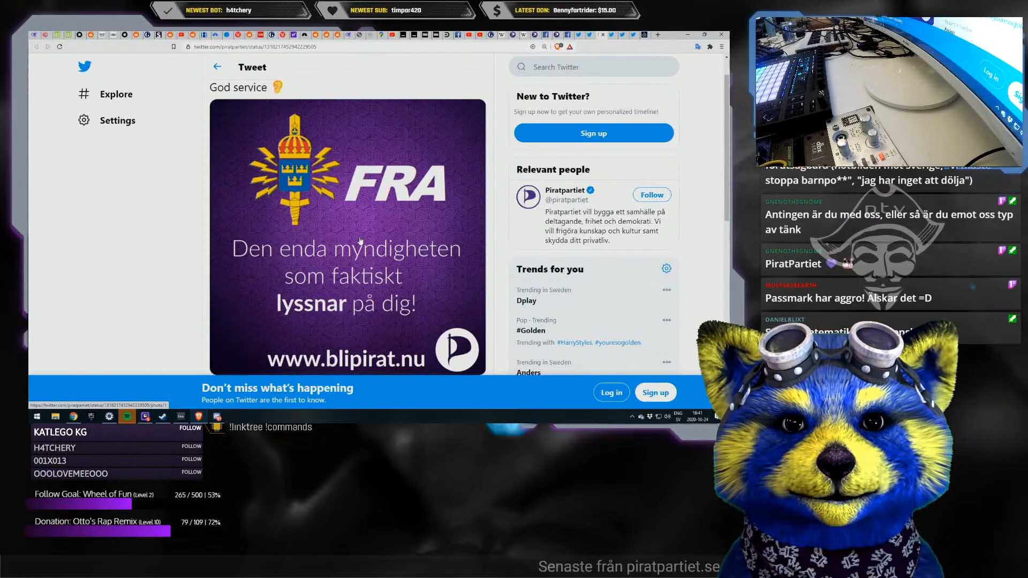Click the blue Sign up button
The image size is (1028, 578).
[594, 133]
